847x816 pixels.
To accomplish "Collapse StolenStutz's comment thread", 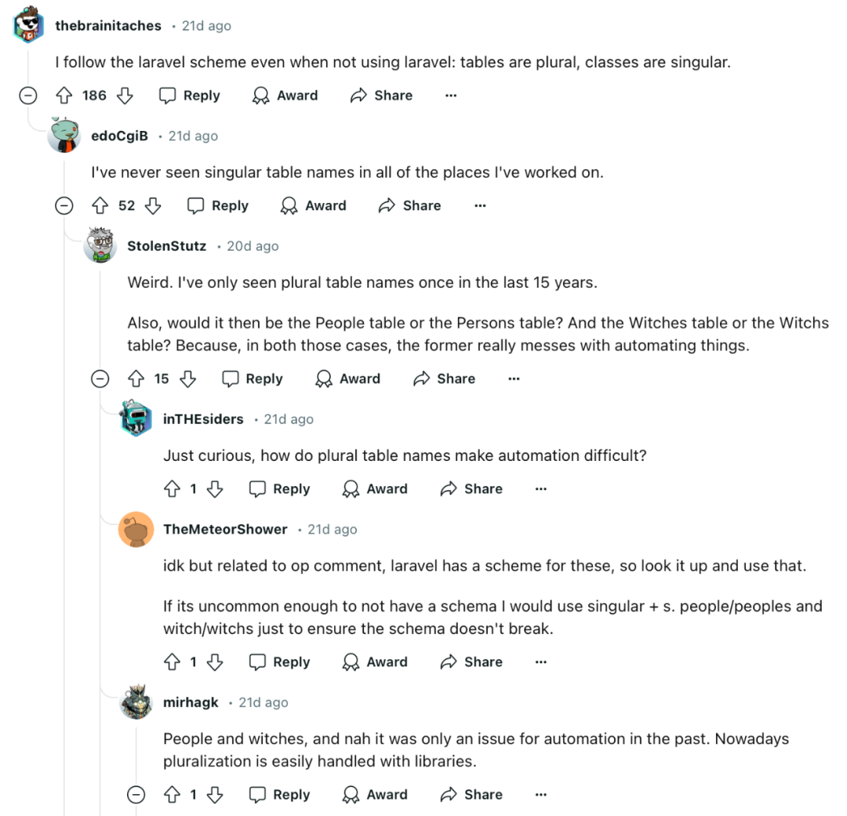I will [x=100, y=379].
